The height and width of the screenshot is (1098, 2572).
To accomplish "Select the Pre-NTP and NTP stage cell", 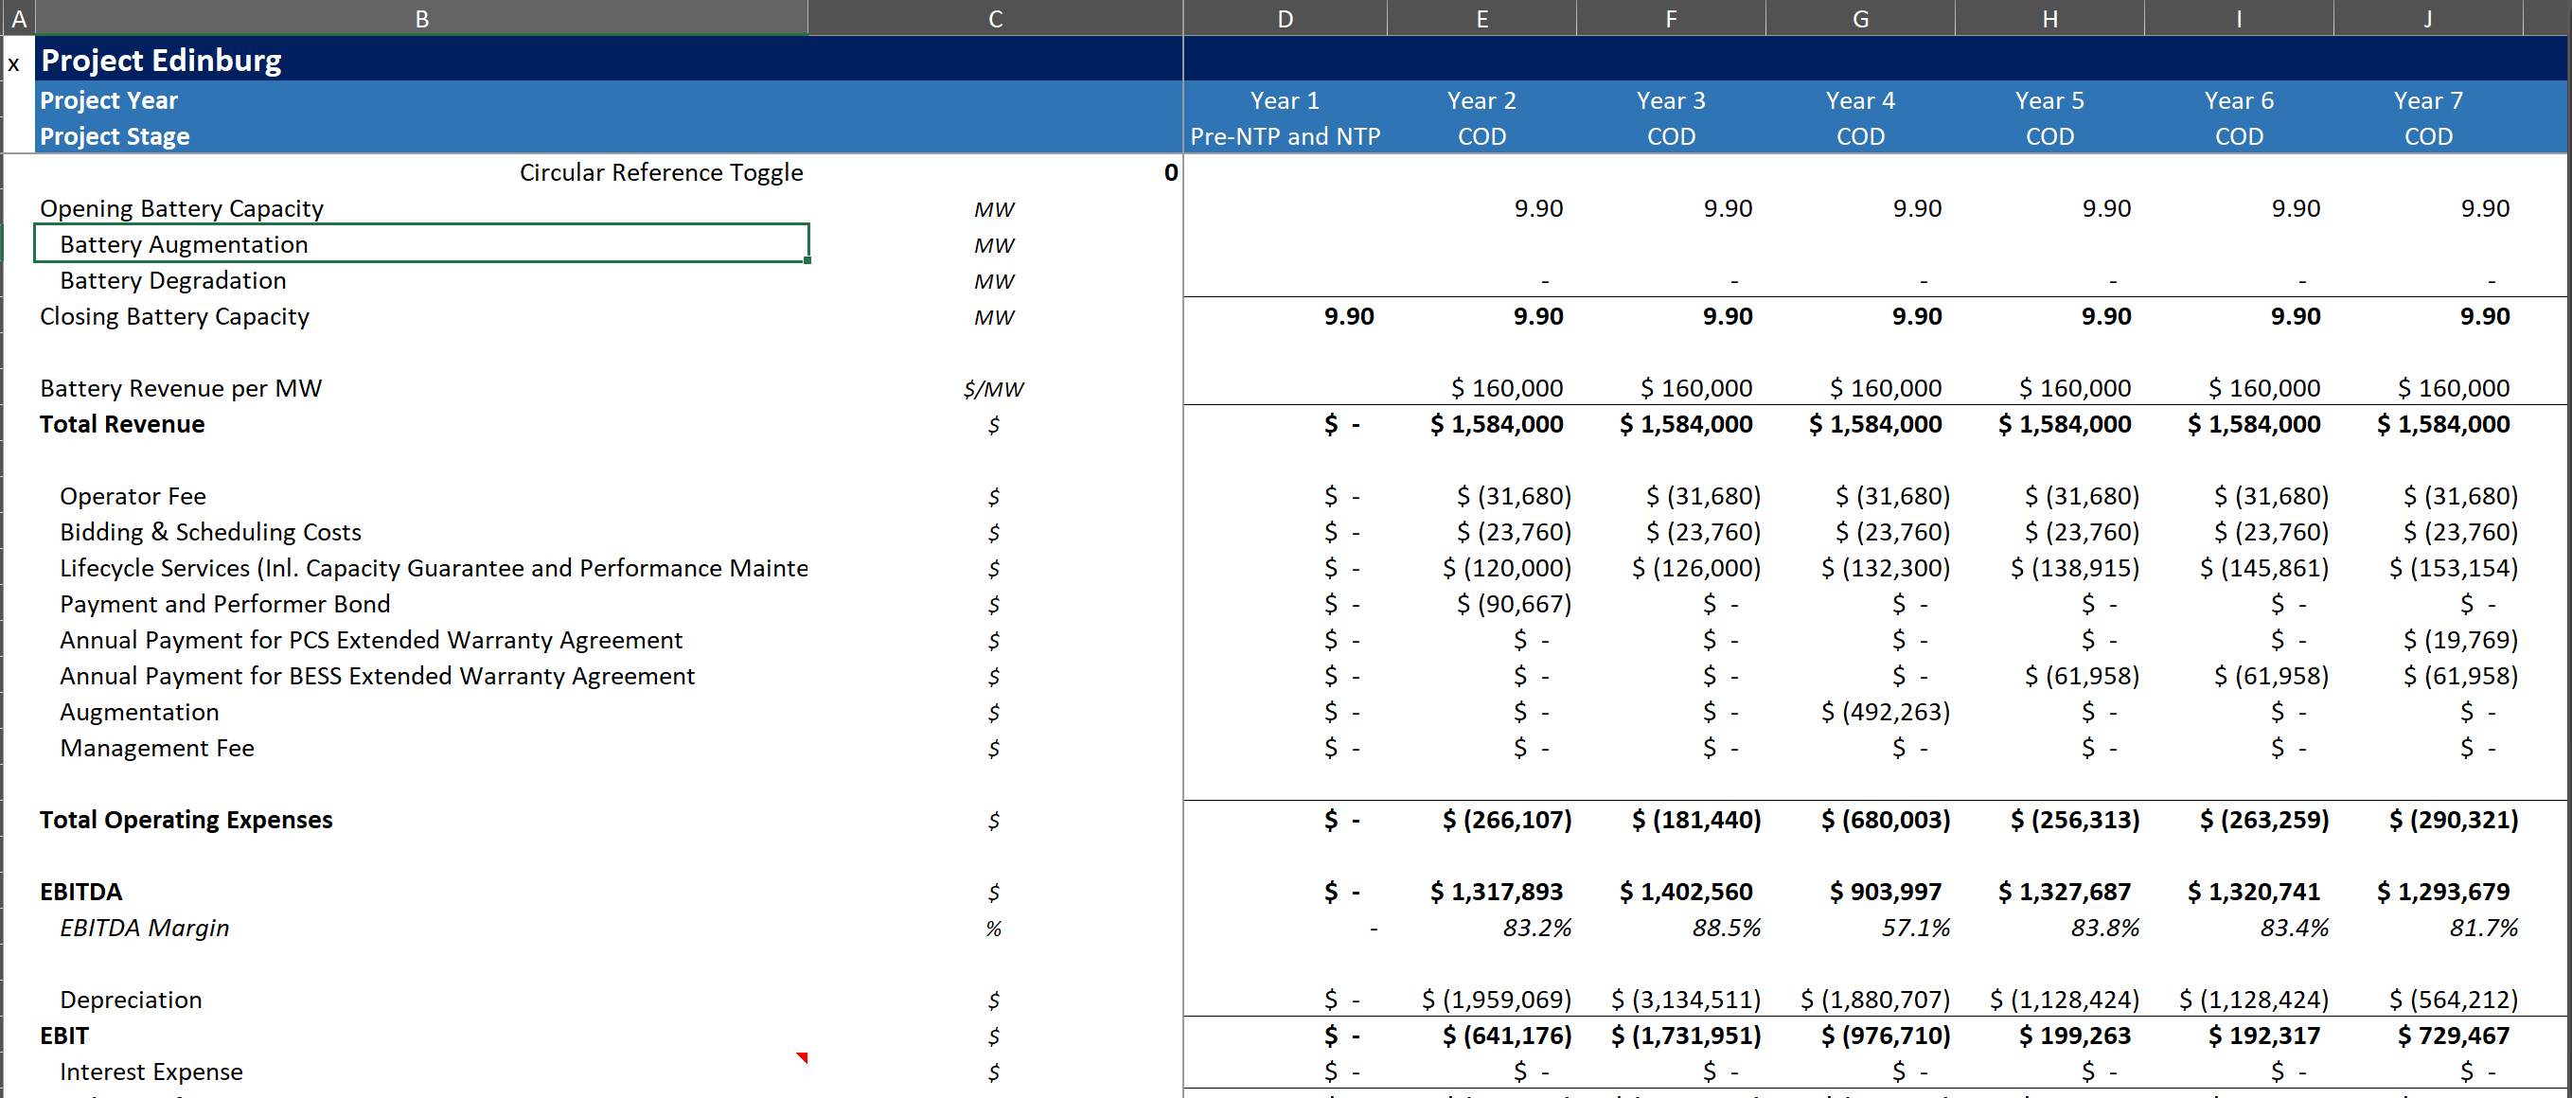I will (x=1284, y=136).
